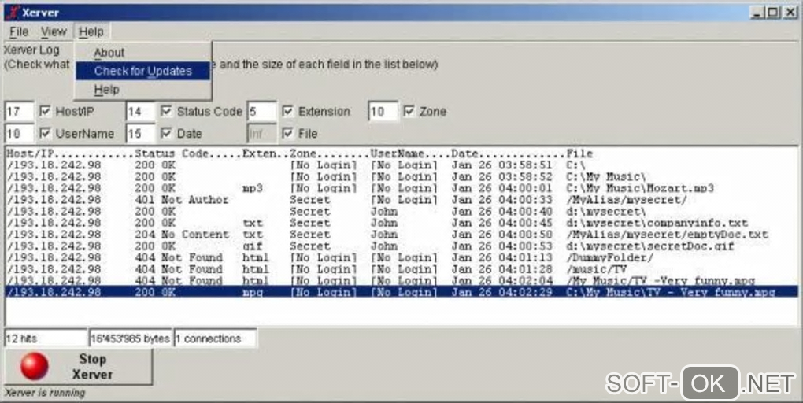Click the Stop Xerver button

tap(79, 367)
